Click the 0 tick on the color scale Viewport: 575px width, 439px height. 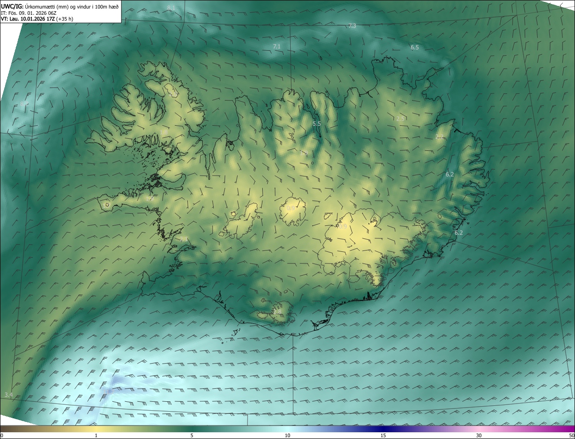pyautogui.click(x=2, y=435)
